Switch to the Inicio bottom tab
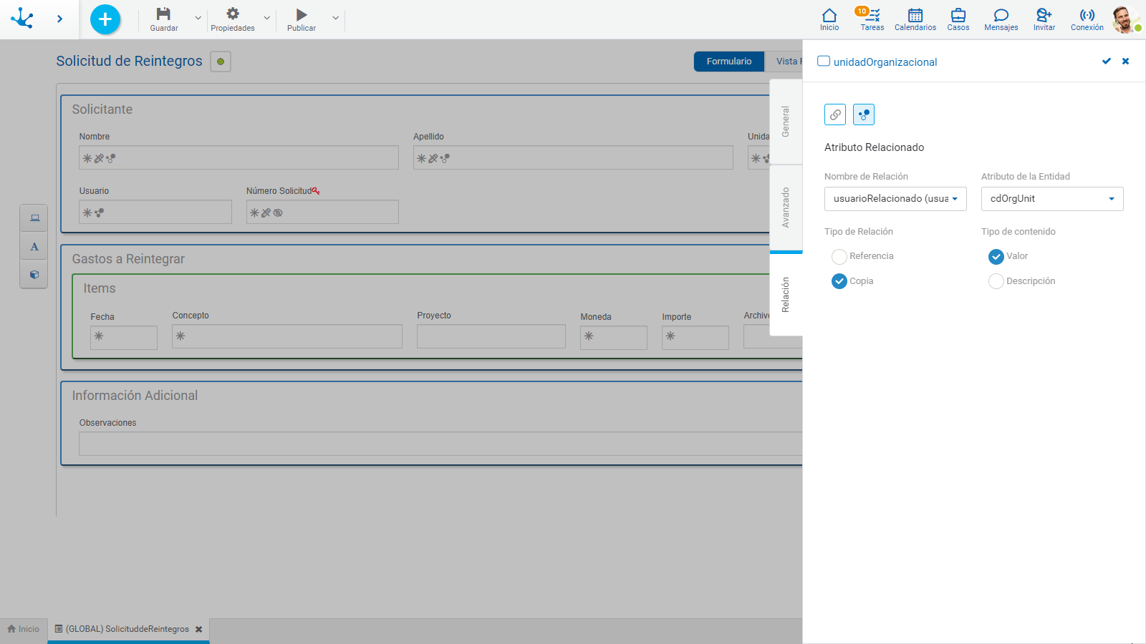 [x=24, y=629]
